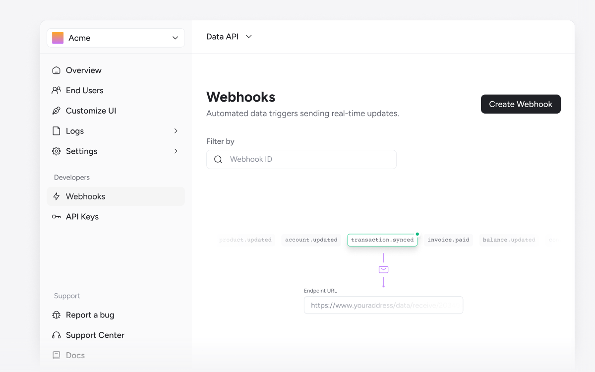Select the account.updated event chip
Viewport: 595px width, 372px height.
click(x=311, y=240)
